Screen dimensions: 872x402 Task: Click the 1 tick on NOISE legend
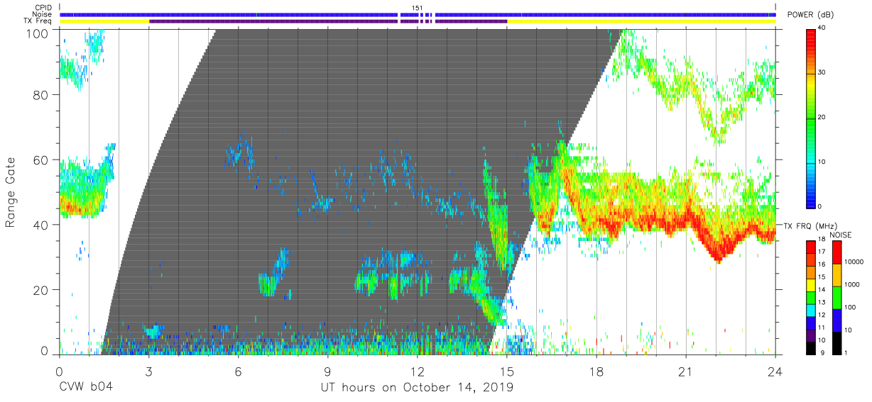[847, 352]
